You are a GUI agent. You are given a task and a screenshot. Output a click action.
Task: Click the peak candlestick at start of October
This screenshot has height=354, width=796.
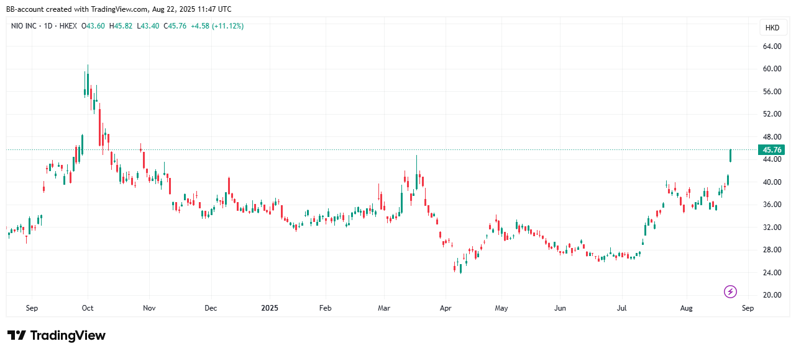point(88,81)
